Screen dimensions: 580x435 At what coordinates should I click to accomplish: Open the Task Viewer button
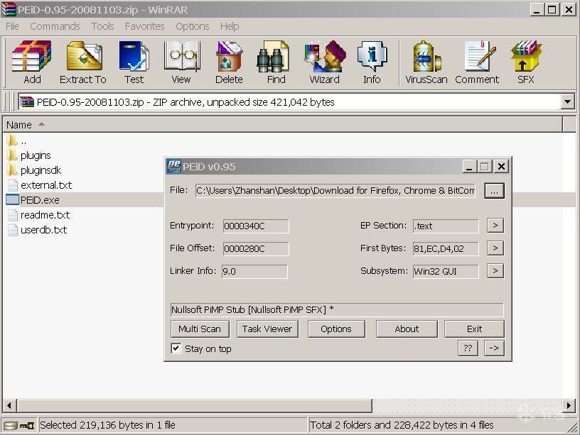pyautogui.click(x=267, y=329)
